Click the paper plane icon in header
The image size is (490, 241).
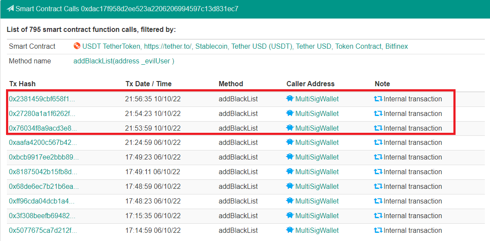tap(10, 9)
